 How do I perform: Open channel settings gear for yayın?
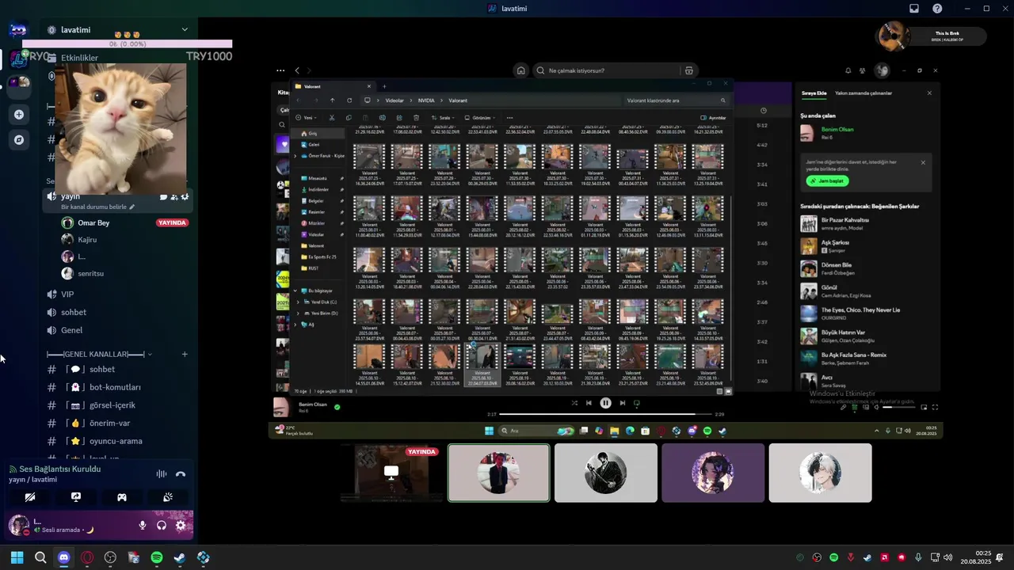185,196
